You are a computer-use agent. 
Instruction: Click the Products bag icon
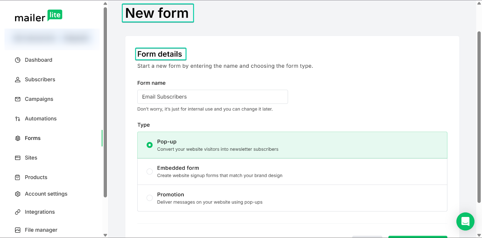pyautogui.click(x=18, y=178)
